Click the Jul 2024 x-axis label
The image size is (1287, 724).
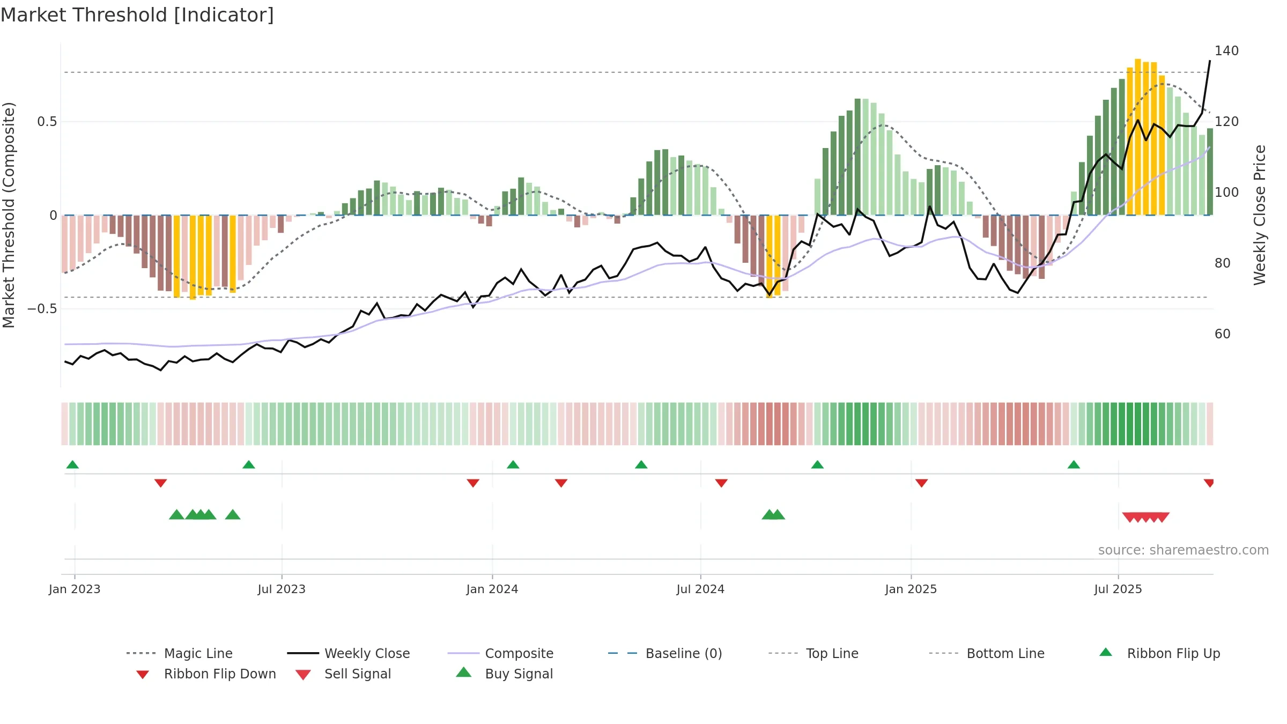[x=700, y=589]
